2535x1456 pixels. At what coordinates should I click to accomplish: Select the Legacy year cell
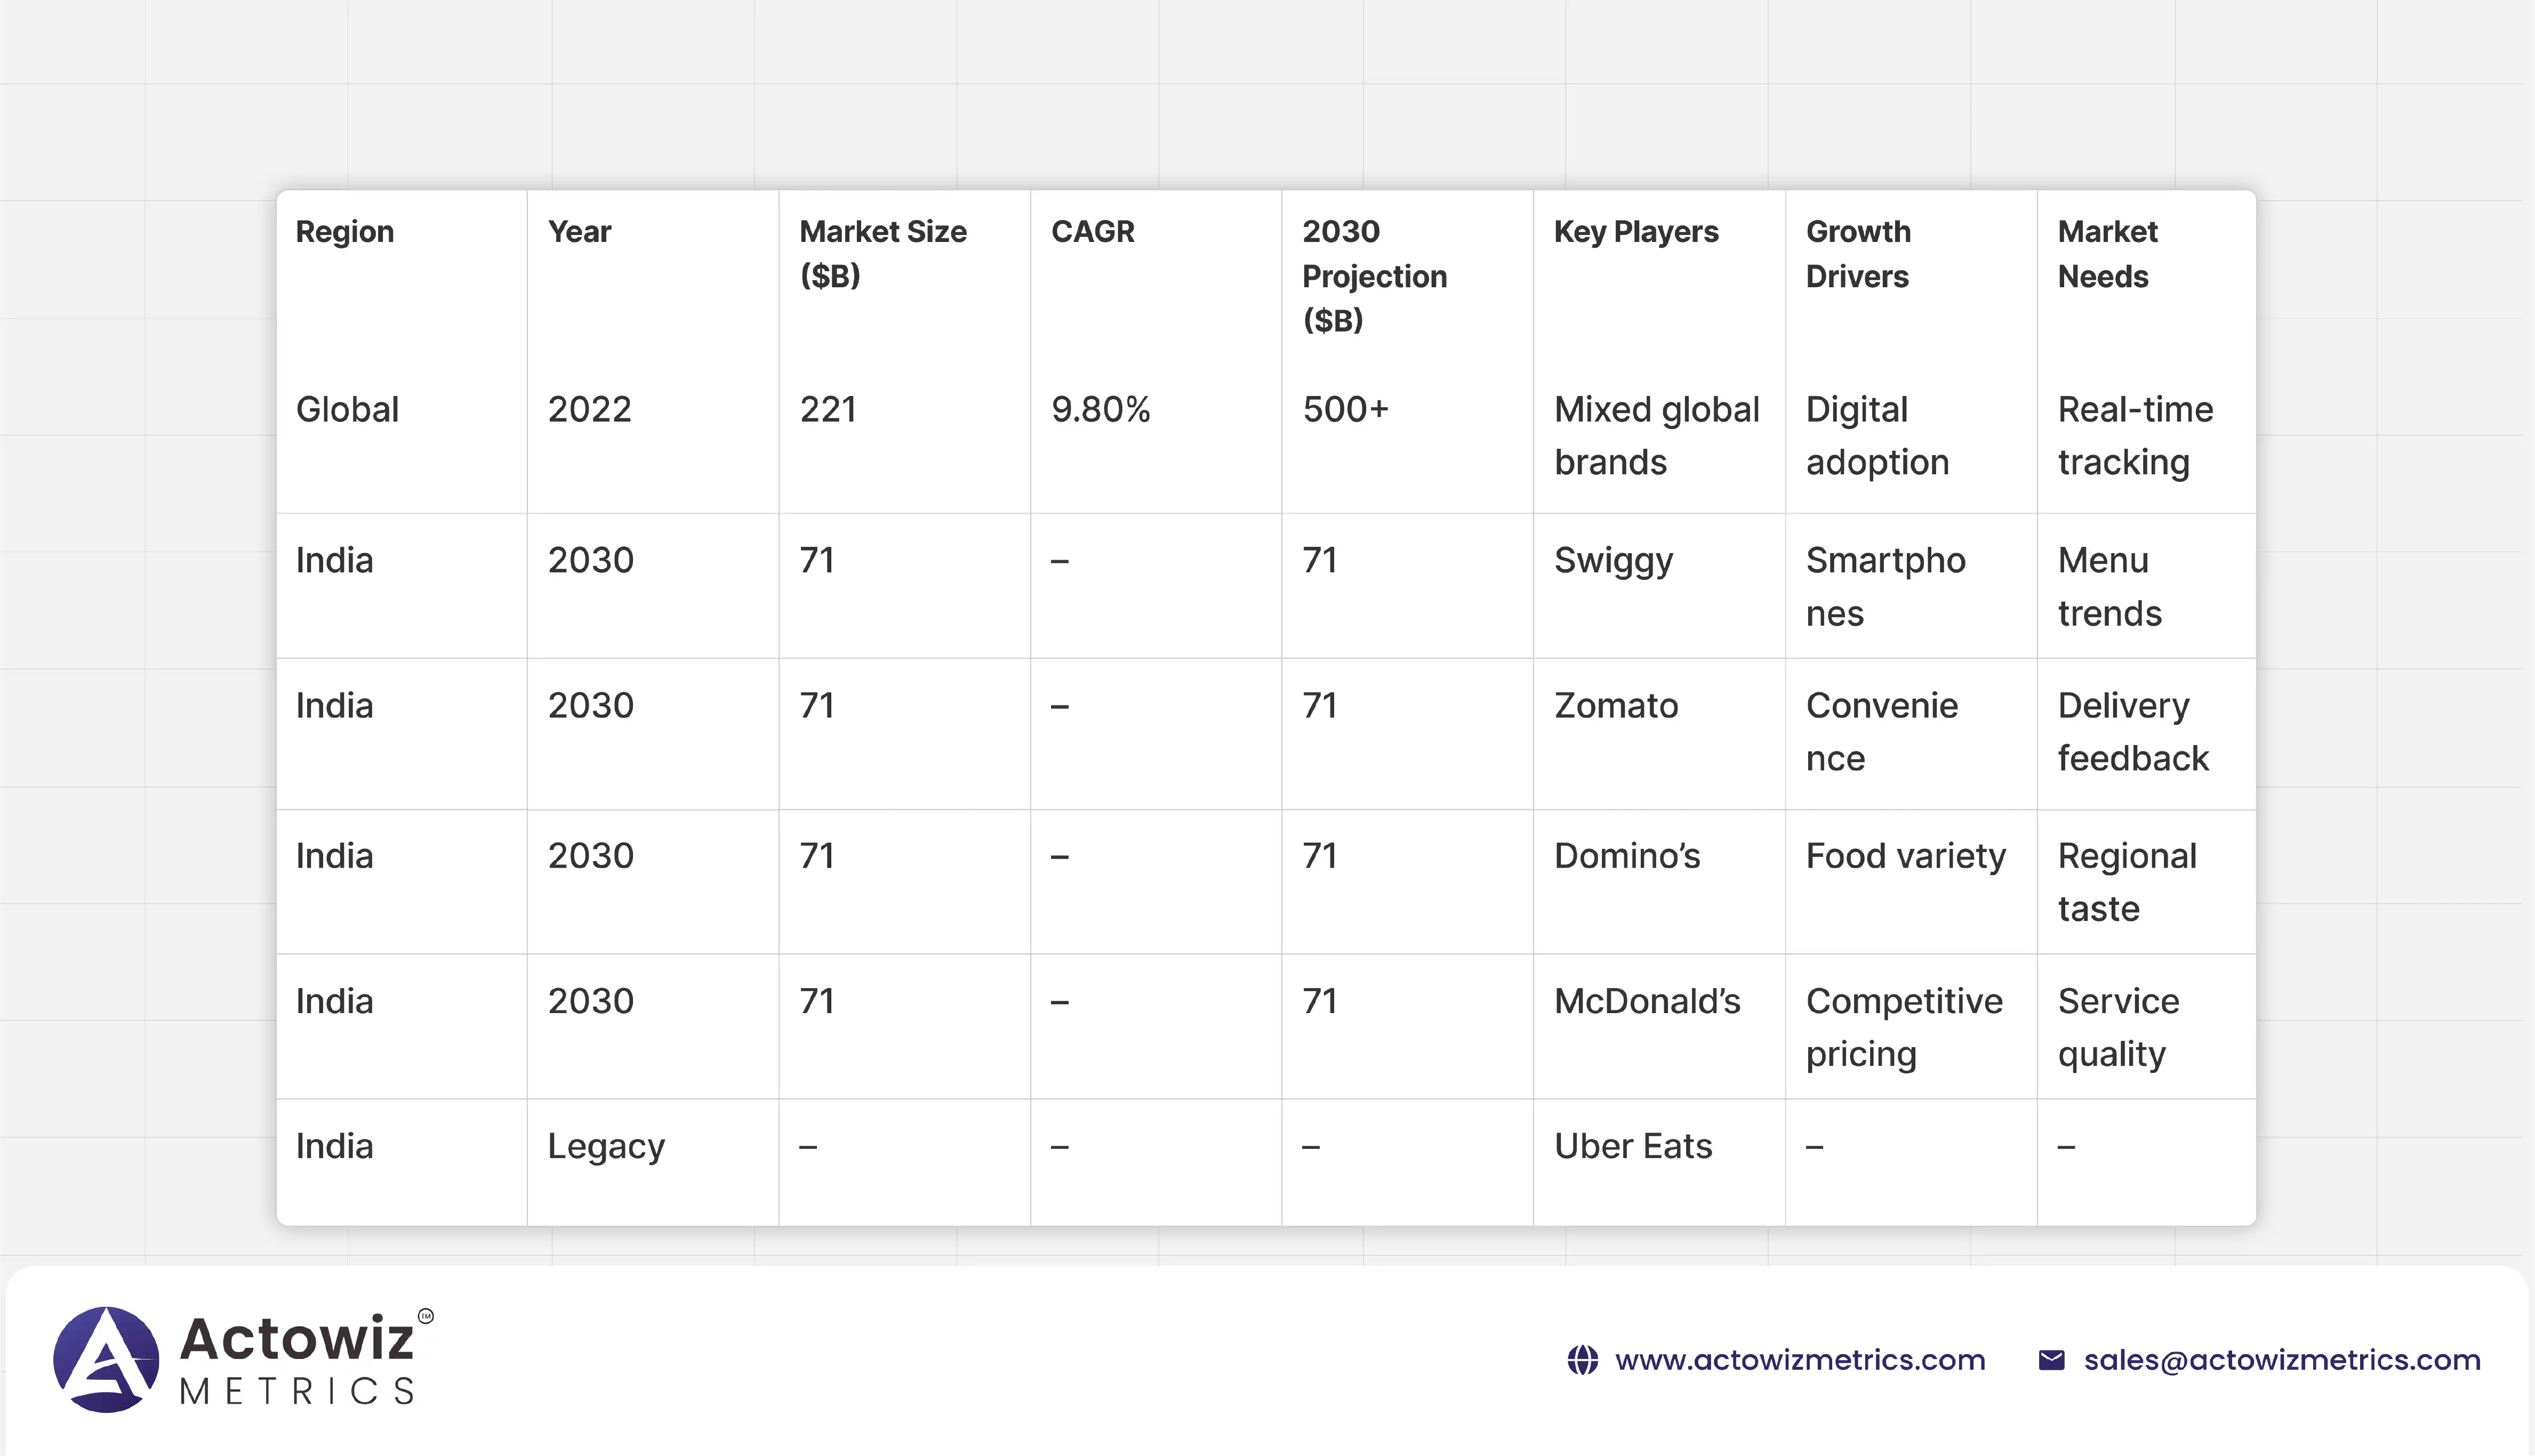point(605,1146)
